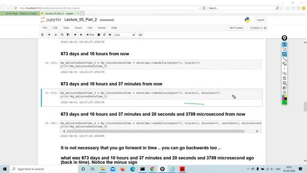Viewport: 307px width, 173px height.
Task: Open favorites with the star icon
Action: [x=293, y=8]
